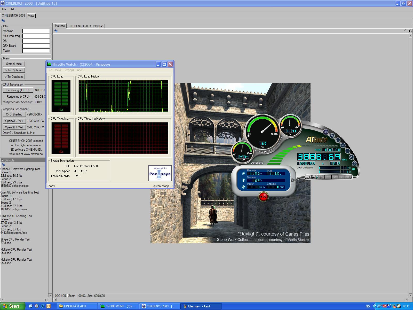The image size is (413, 310).
Task: Click the MHz (real freq.) input field
Action: coord(36,36)
